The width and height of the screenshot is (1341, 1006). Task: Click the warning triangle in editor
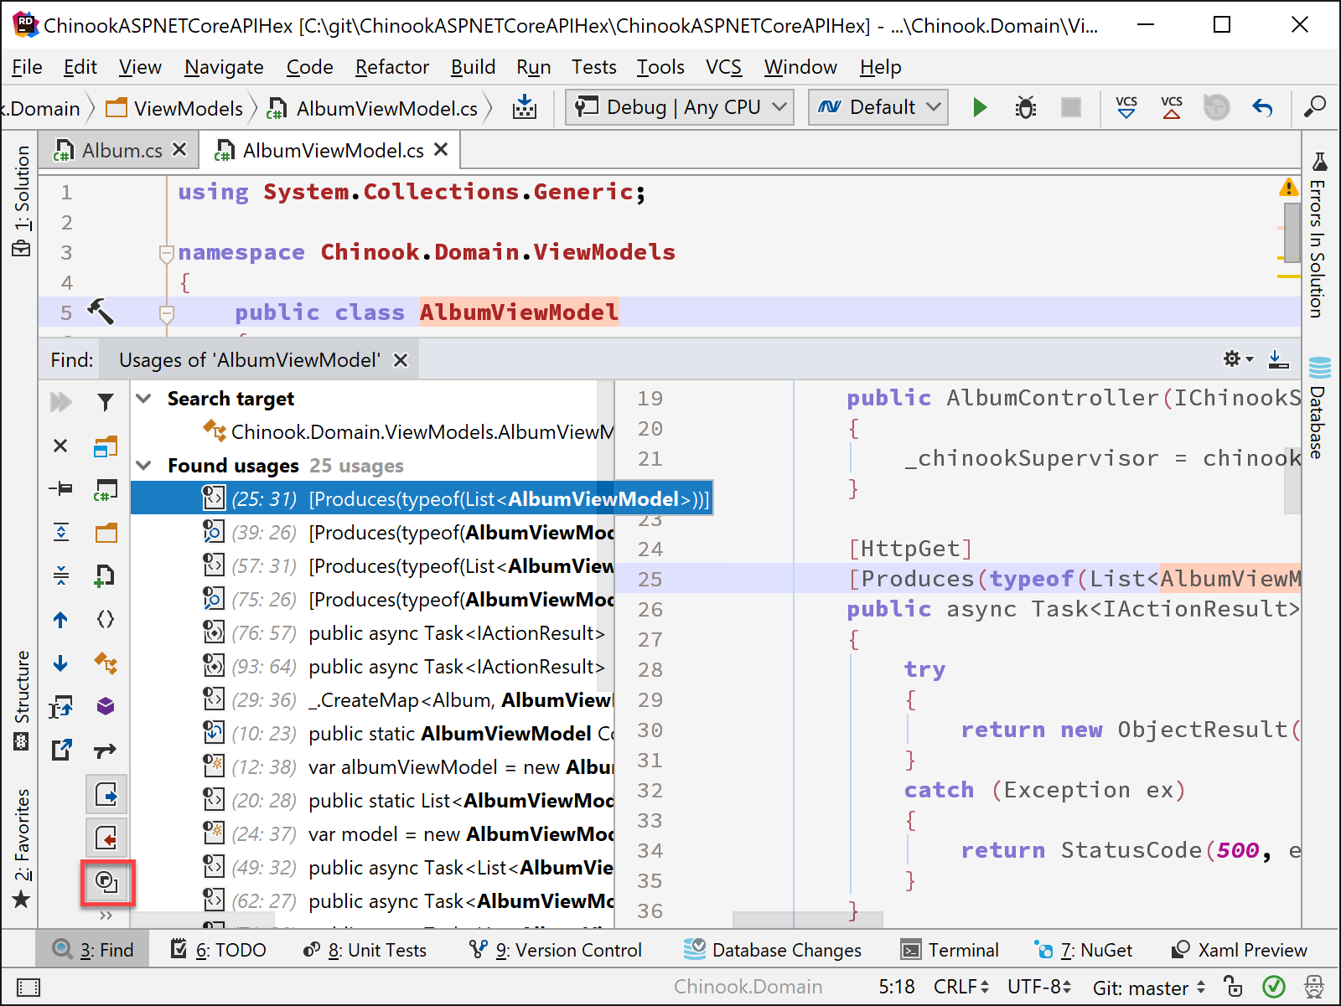point(1288,188)
